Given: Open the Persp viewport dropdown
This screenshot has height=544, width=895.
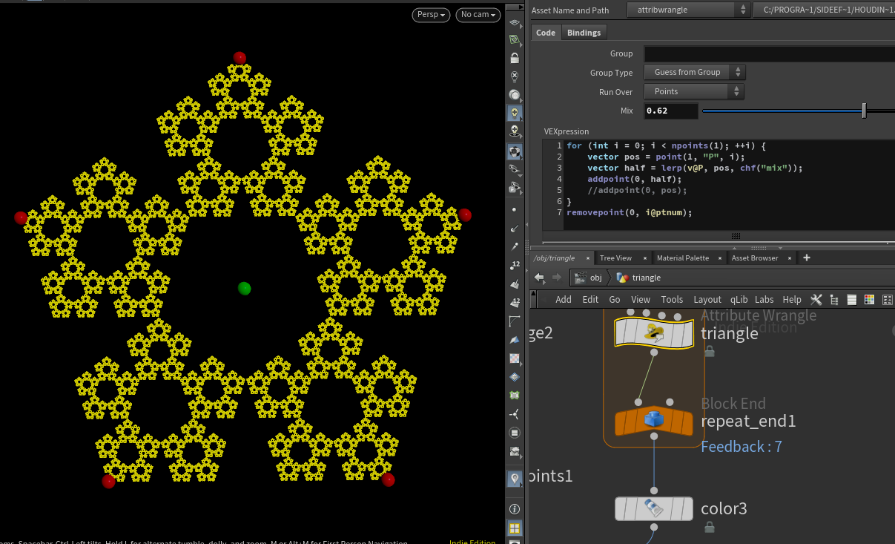Looking at the screenshot, I should [x=431, y=15].
